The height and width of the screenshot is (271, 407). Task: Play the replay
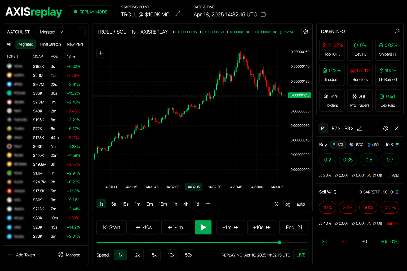[203, 227]
